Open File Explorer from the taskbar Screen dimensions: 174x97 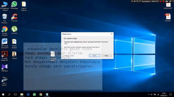tap(22, 95)
